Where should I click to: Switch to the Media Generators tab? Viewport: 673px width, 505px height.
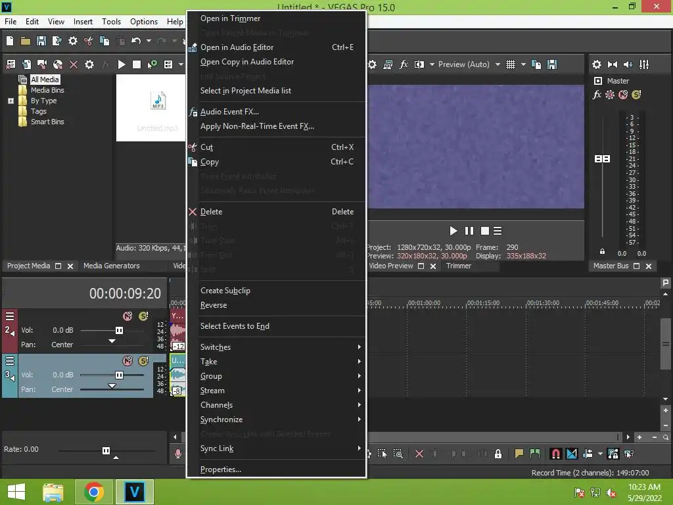tap(112, 266)
